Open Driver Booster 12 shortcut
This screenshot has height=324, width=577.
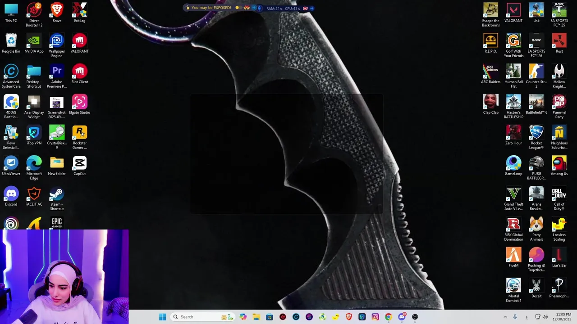[34, 15]
